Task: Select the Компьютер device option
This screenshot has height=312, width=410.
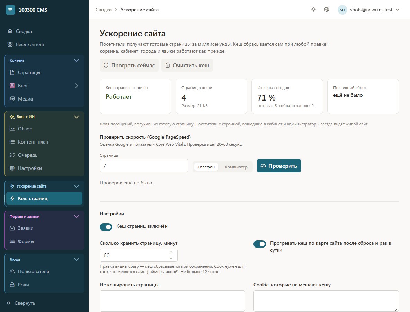Action: pos(236,167)
